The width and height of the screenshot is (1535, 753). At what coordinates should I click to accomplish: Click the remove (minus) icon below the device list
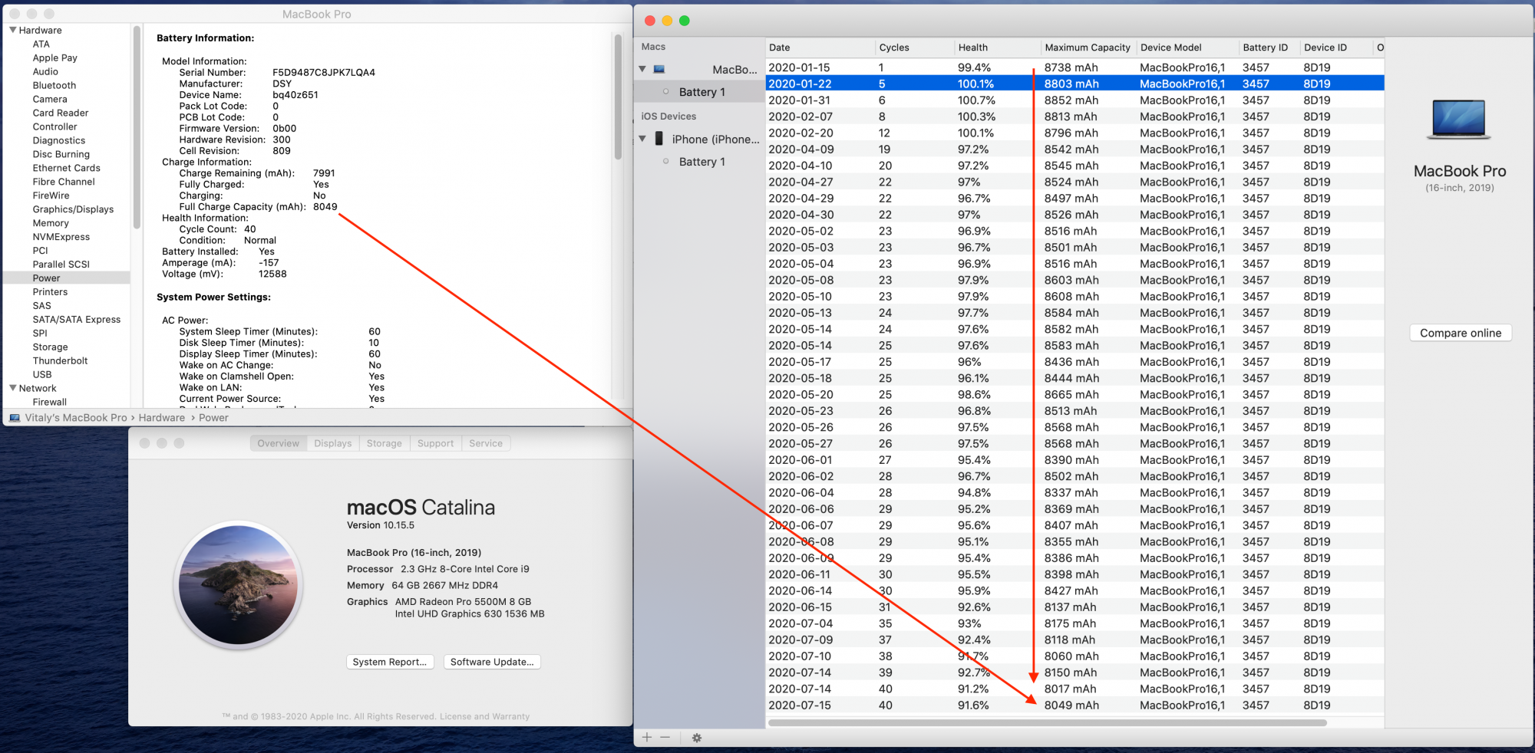pos(665,738)
